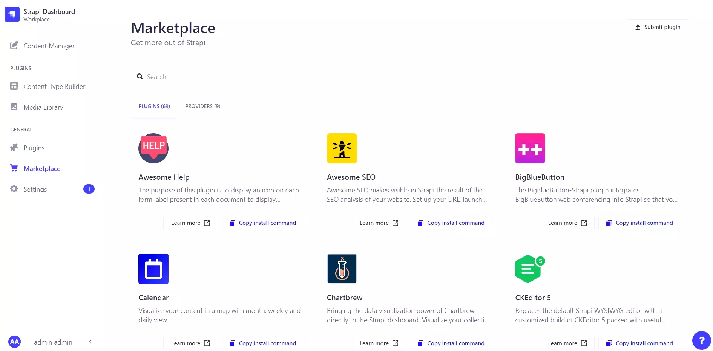Click the Chartbrew plugin logo
This screenshot has width=713, height=351.
[x=342, y=269]
